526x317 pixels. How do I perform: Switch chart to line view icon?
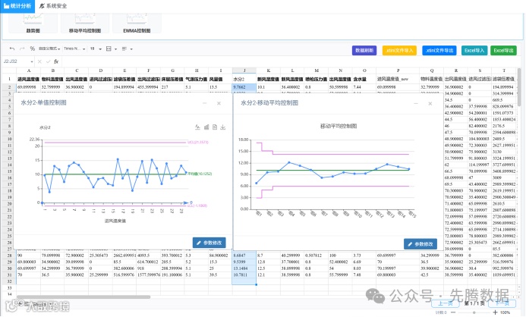click(x=197, y=127)
